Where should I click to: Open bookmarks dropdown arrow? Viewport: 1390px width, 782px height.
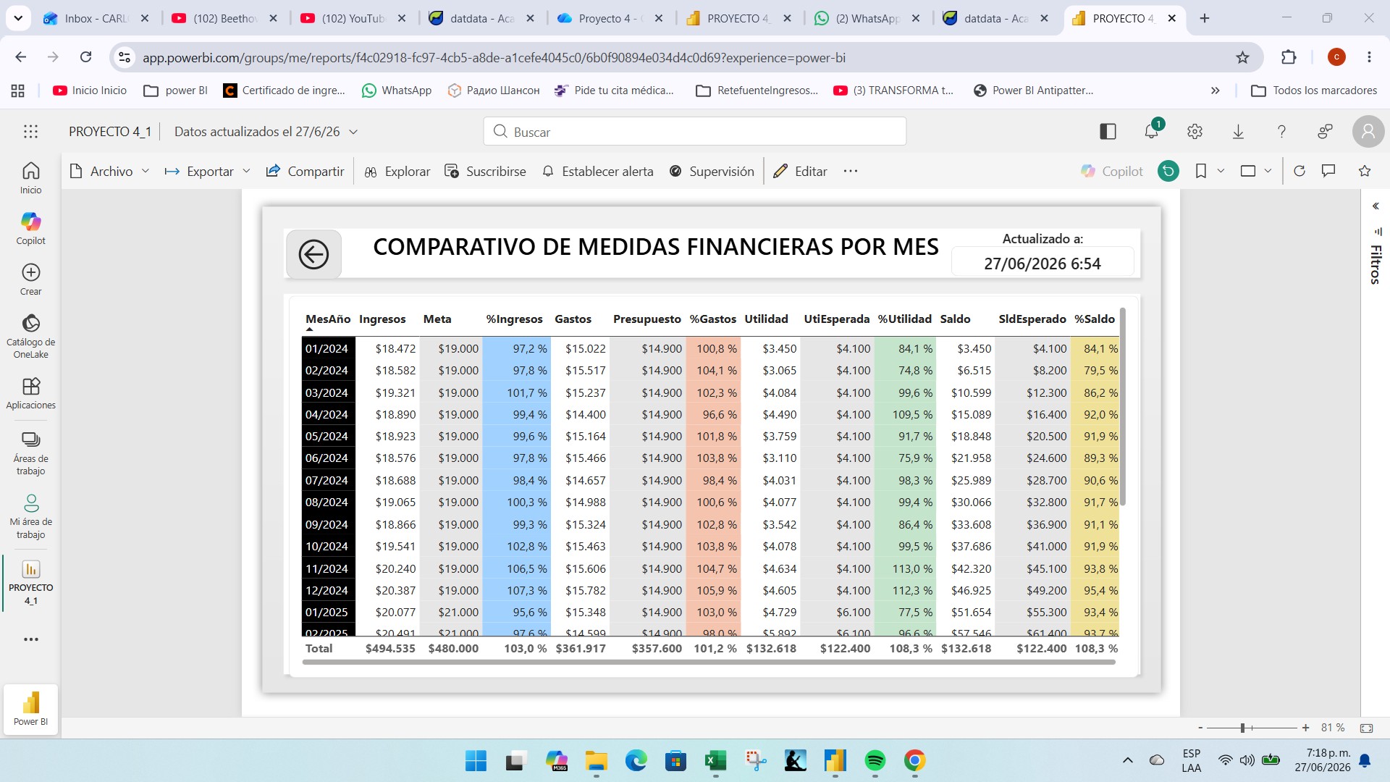1221,171
